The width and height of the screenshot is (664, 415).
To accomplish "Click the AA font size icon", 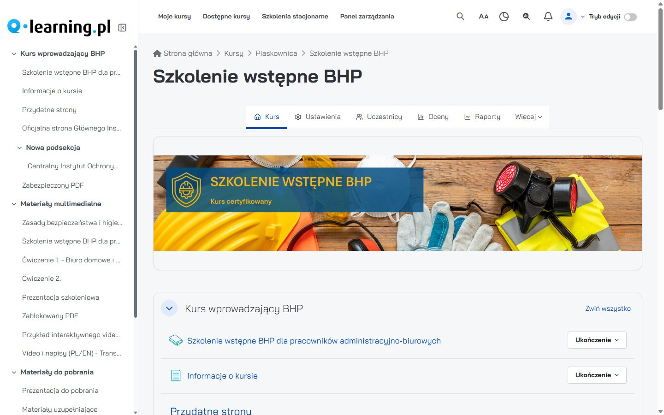I will point(483,17).
